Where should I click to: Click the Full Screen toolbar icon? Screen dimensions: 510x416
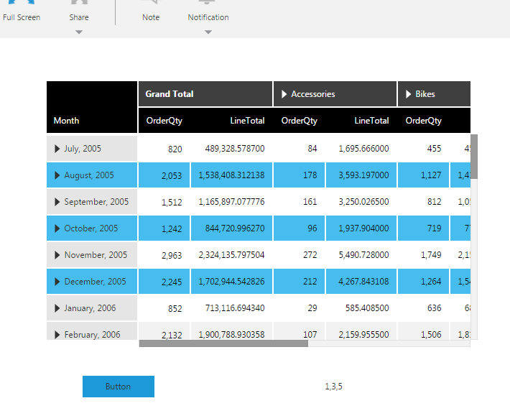coord(21,10)
